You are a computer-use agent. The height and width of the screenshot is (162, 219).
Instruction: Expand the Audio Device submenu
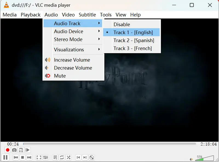[73, 31]
